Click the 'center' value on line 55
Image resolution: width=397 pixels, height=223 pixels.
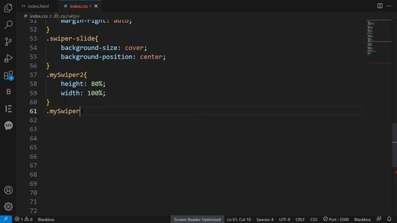point(151,57)
